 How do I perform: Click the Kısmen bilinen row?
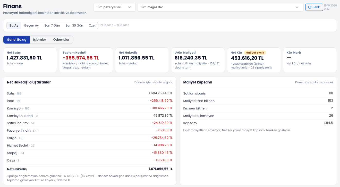click(258, 108)
